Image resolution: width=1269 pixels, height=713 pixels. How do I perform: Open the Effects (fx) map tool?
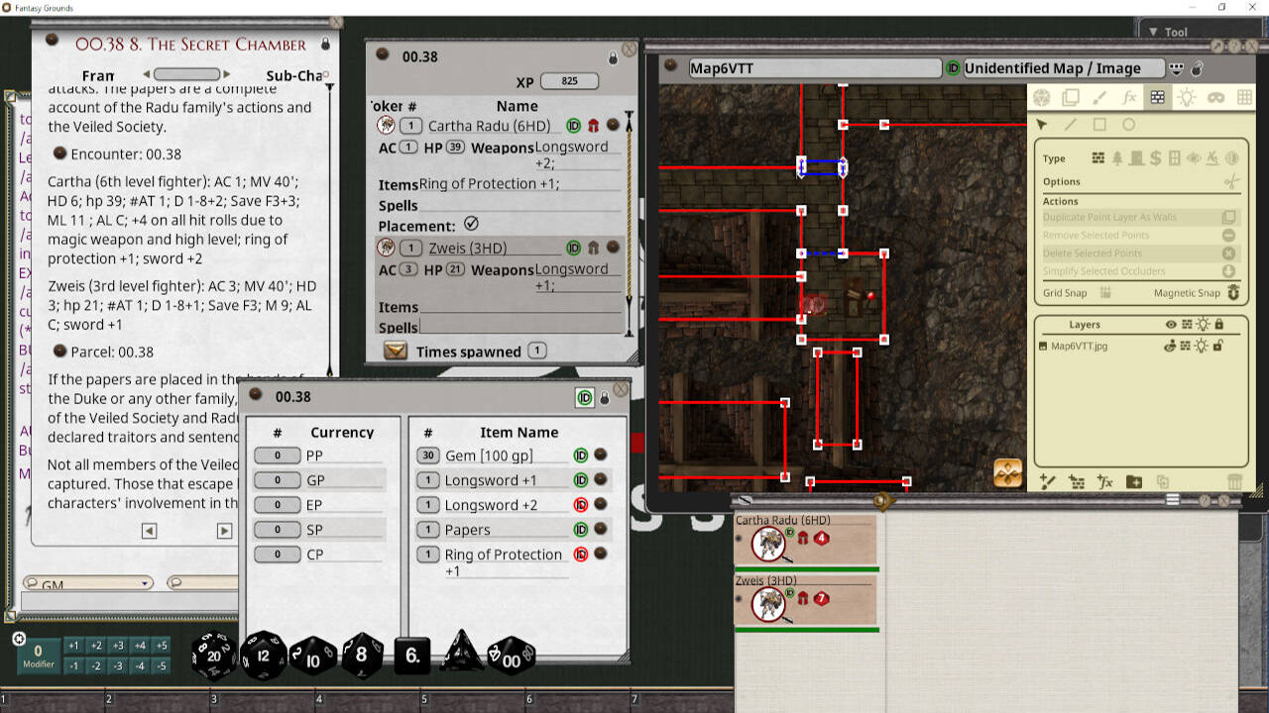[x=1129, y=96]
